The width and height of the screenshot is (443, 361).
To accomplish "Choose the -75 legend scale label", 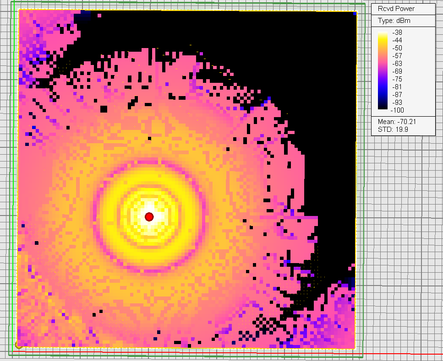I will (397, 79).
